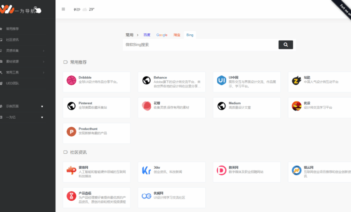The width and height of the screenshot is (351, 212).
Task: Click the 36kr blue Kr icon
Action: point(146,171)
